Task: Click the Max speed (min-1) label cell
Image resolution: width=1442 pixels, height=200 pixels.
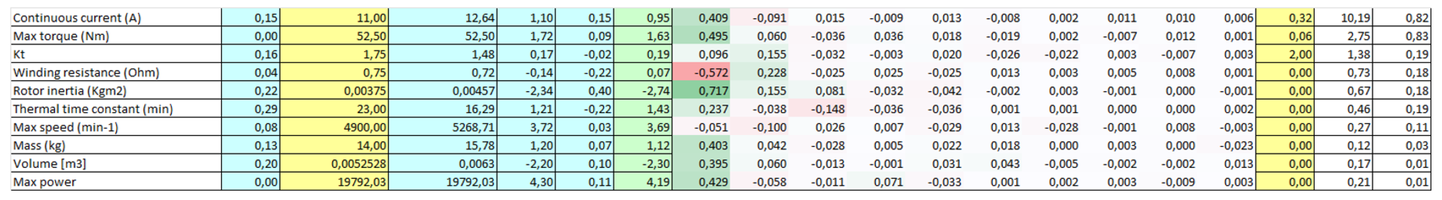Action: (x=116, y=127)
